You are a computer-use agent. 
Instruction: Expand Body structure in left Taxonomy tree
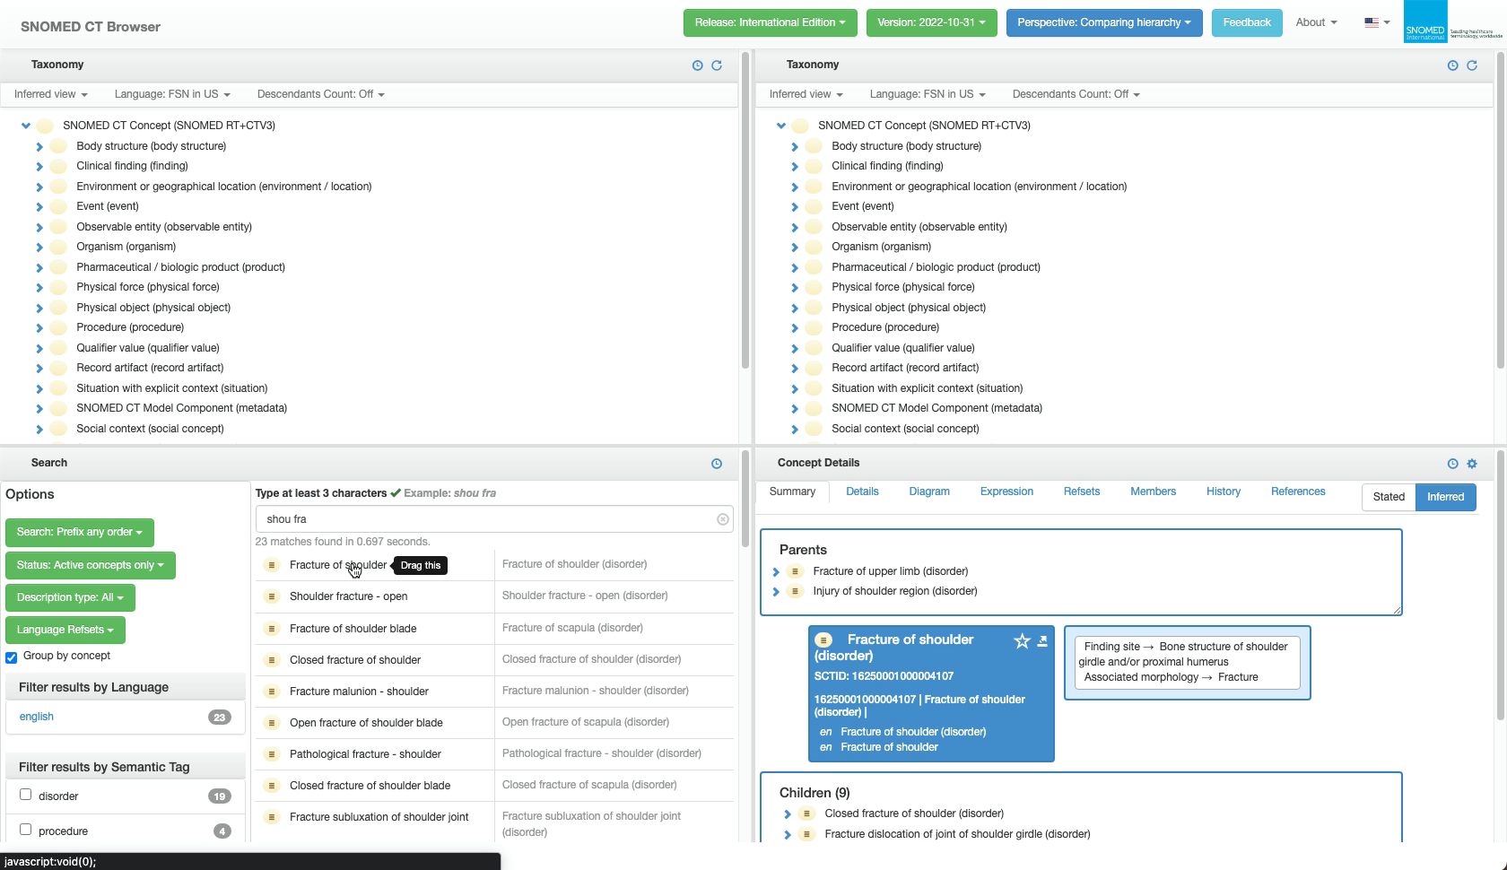point(39,146)
